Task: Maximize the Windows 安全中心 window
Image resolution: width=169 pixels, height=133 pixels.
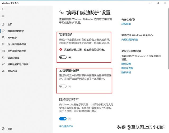Action: (158, 3)
